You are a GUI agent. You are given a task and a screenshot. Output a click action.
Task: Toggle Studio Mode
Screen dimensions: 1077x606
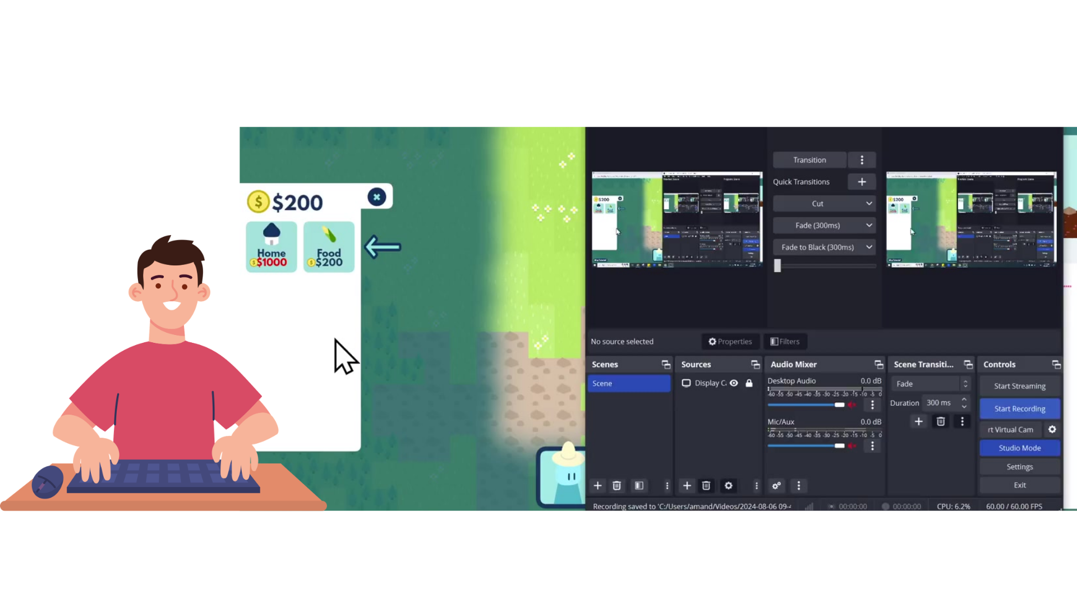pos(1020,448)
